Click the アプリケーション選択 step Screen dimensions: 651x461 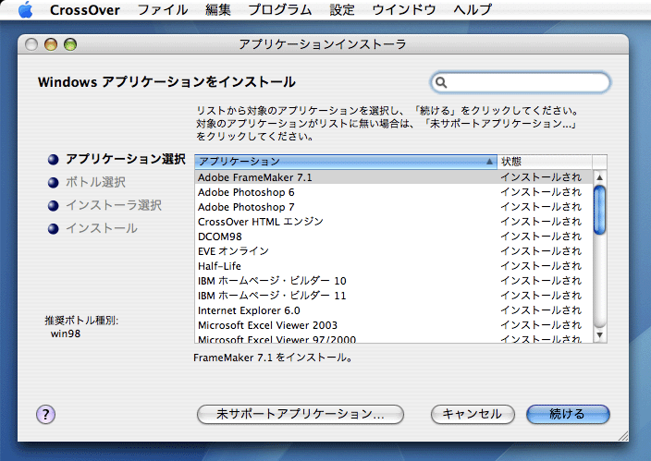click(x=126, y=159)
